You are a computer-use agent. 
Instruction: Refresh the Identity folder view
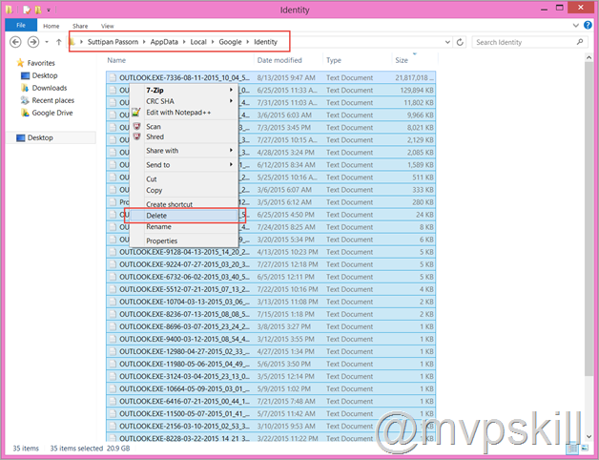point(460,42)
